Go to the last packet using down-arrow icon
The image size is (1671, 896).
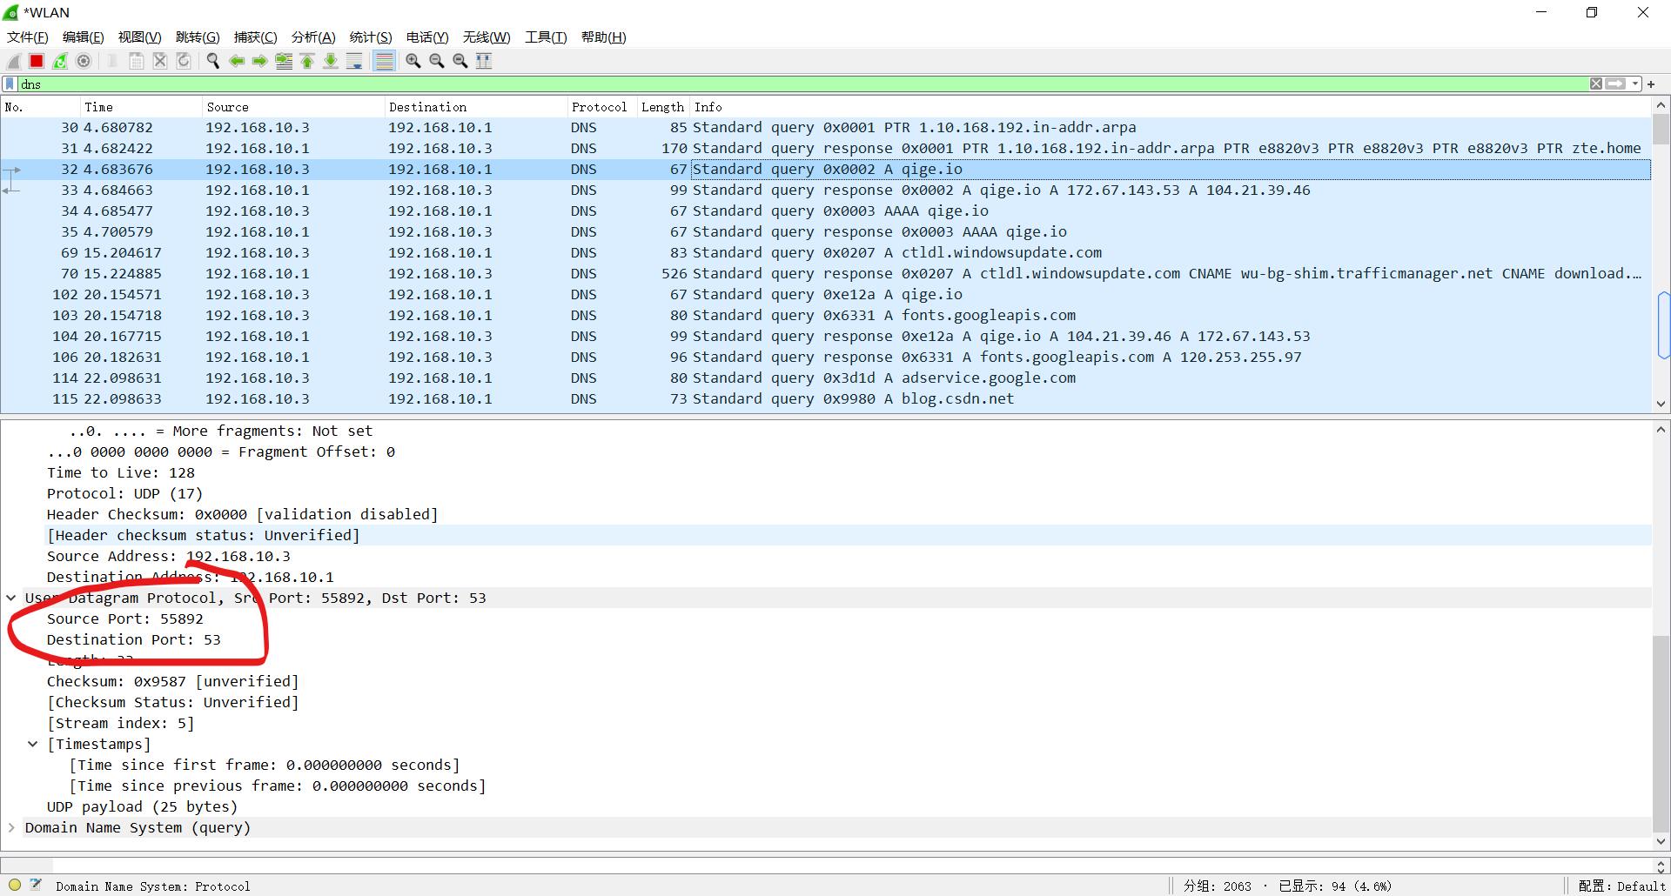[331, 61]
